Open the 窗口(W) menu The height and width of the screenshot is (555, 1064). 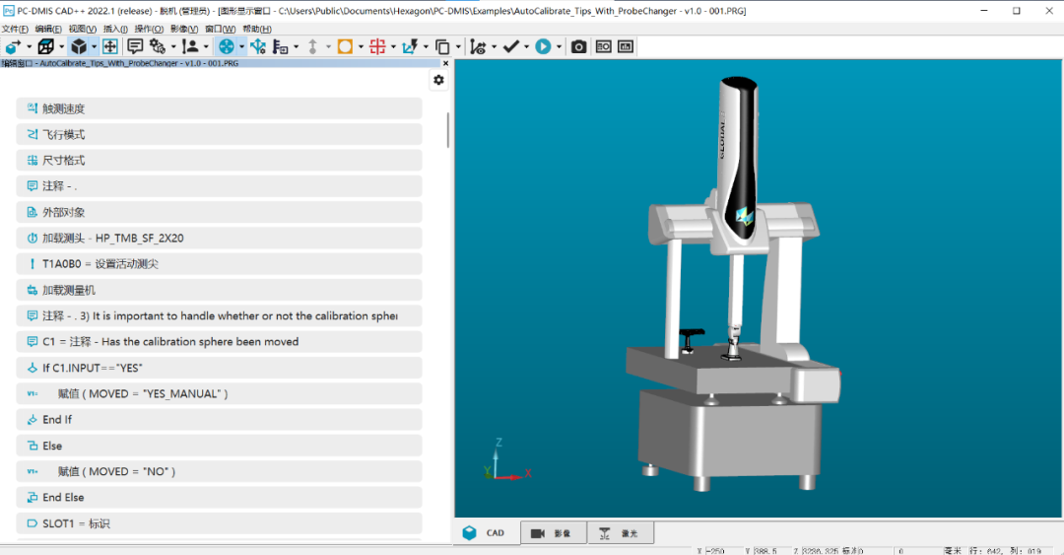tap(220, 30)
